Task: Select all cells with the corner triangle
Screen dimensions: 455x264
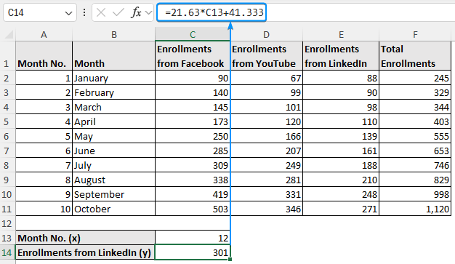Action: coord(9,35)
